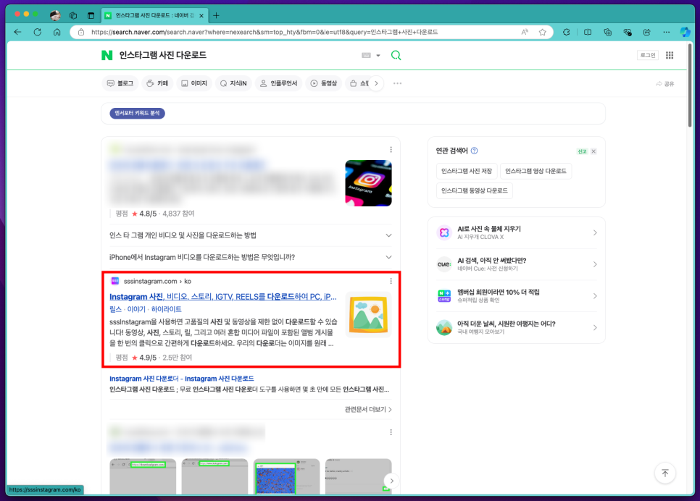The image size is (700, 501).
Task: Switch to the 지식iN tab
Action: tap(233, 83)
